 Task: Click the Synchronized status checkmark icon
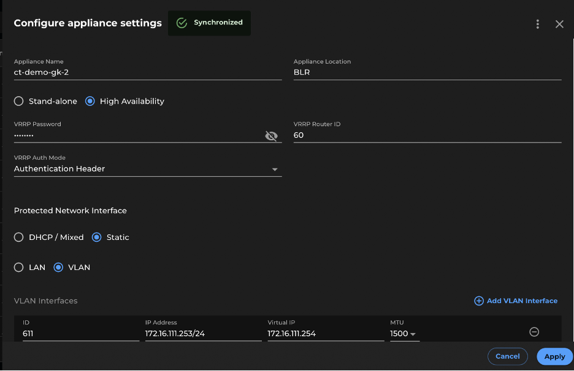point(182,23)
